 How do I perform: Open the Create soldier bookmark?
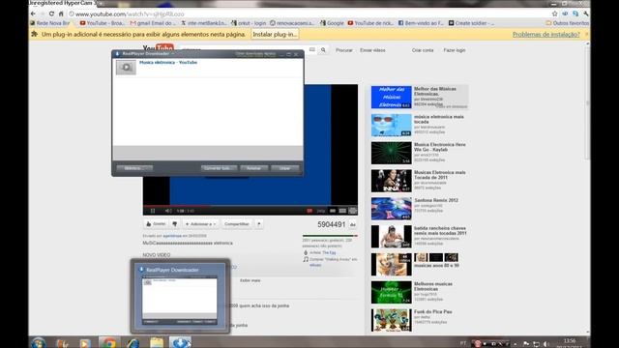point(471,23)
